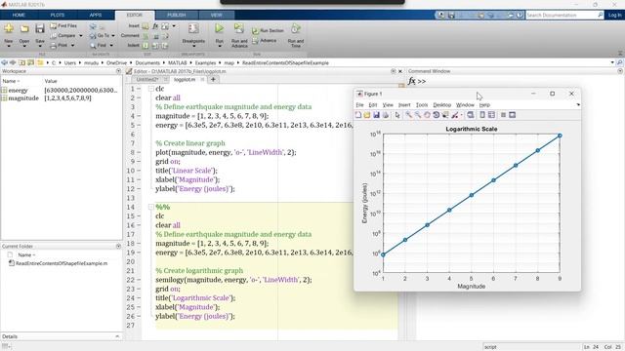
Task: Collapse the code section at line 14
Action: (151, 207)
